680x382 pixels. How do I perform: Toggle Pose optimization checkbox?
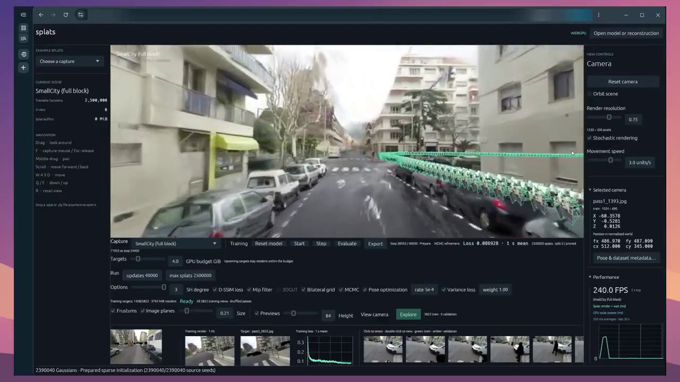[364, 290]
